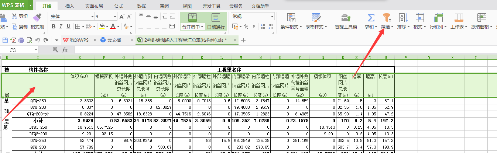Image resolution: width=497 pixels, height=153 pixels.
Task: Align cell text left
Action: pos(141,27)
